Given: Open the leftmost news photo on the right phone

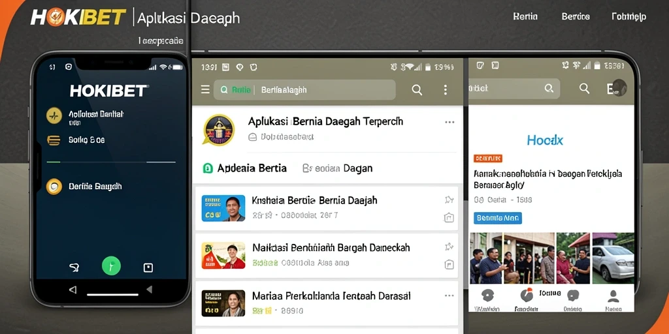Looking at the screenshot, I should click(485, 258).
